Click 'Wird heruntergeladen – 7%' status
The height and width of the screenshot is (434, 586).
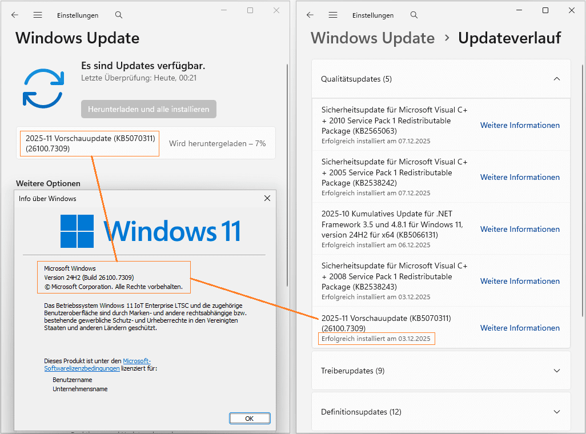pos(217,143)
